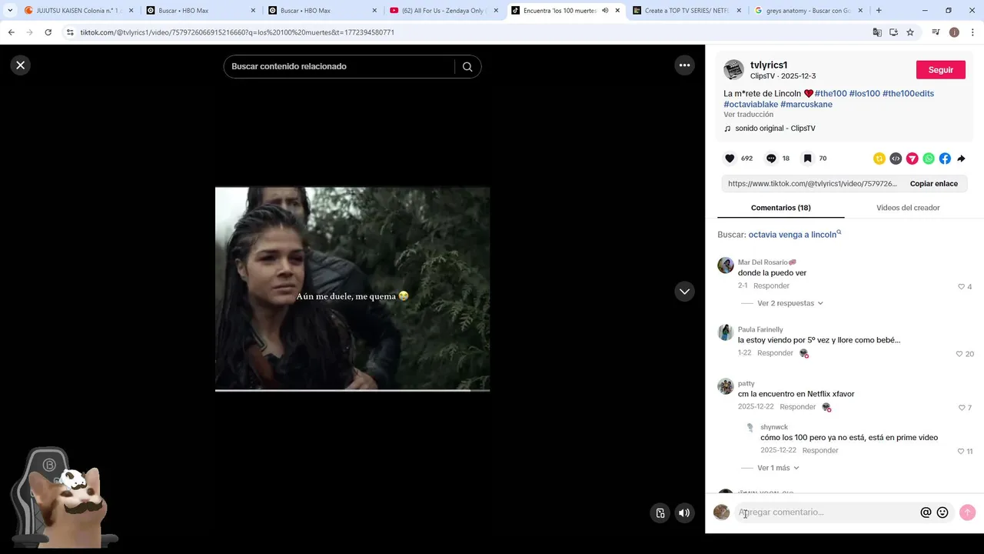Image resolution: width=984 pixels, height=554 pixels.
Task: Like Mar Del Rosario's comment heart
Action: tap(961, 287)
